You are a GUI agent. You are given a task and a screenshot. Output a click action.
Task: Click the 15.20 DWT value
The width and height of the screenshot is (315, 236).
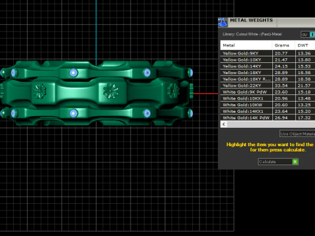(x=304, y=111)
